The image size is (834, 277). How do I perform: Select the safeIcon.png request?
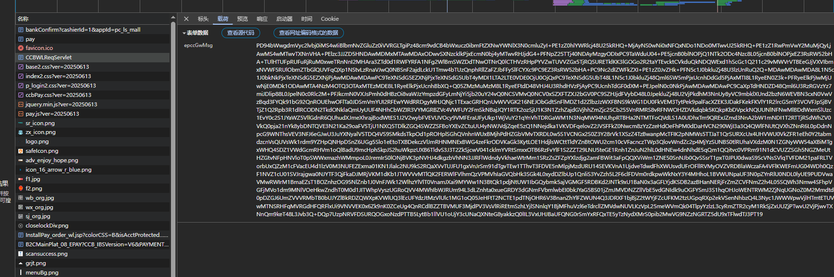(93, 151)
